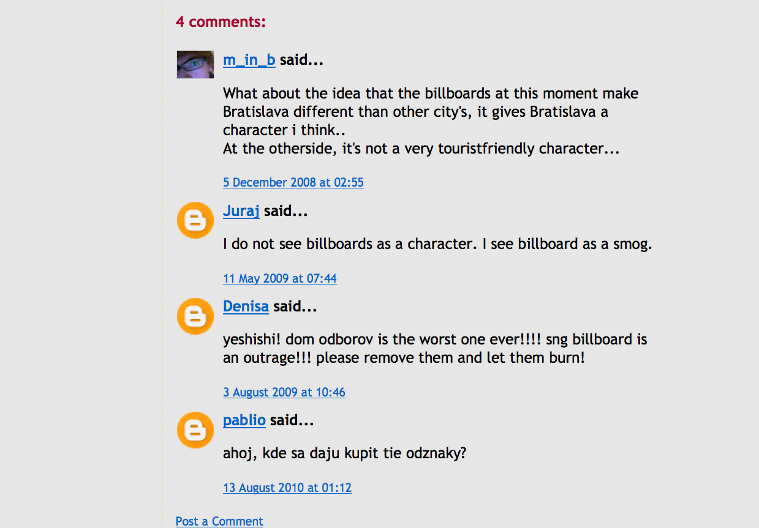Open the m_in_b profile link
759x528 pixels.
coord(249,60)
